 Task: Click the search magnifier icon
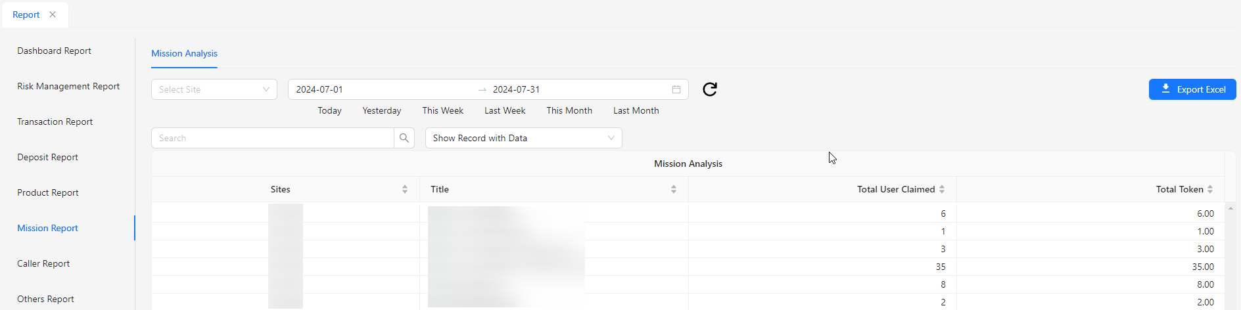point(404,138)
